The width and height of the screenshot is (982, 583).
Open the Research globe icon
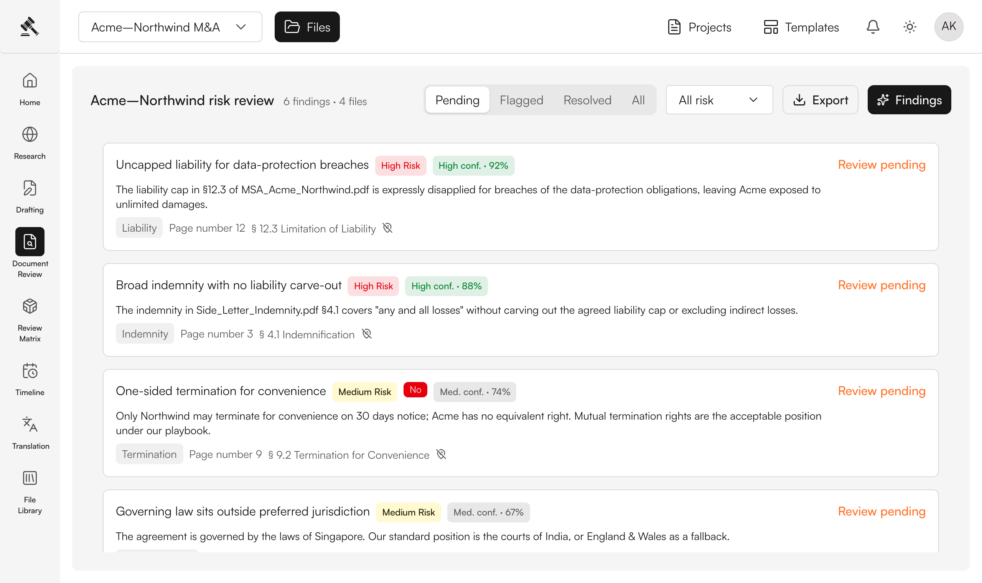(30, 135)
